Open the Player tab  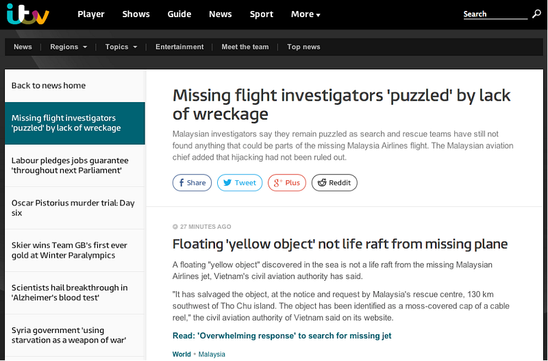(91, 14)
